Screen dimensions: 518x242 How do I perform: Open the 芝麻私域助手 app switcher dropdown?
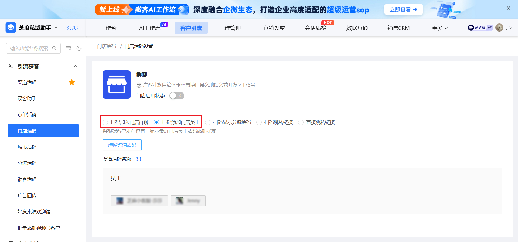coord(56,27)
